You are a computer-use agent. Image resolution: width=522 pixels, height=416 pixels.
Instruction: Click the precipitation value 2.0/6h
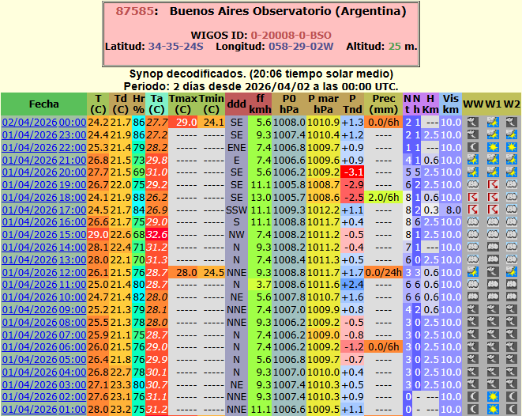click(383, 198)
